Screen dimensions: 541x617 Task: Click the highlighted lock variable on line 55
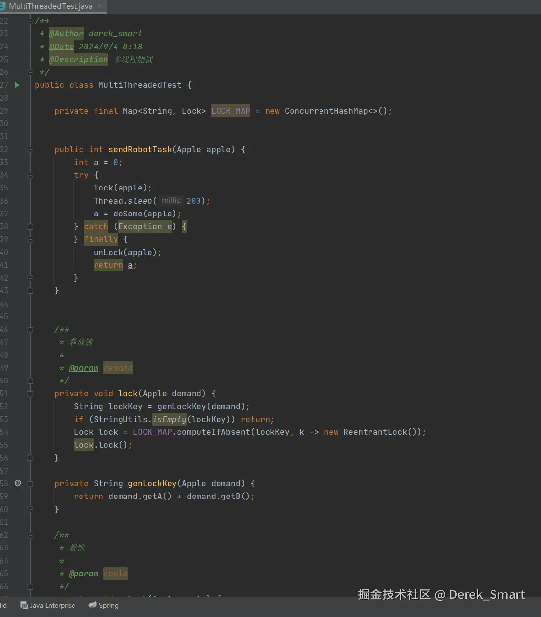point(84,445)
